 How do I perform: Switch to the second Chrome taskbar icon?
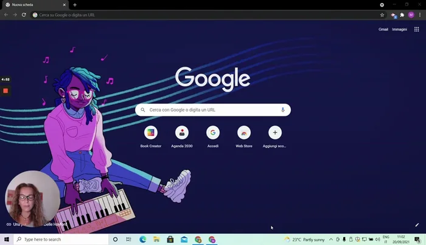point(212,240)
